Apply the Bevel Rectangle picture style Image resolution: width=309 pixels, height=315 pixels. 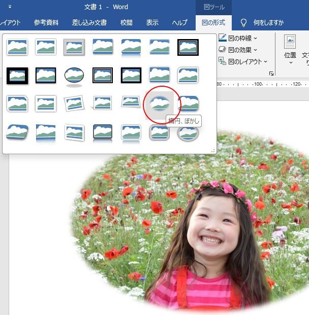point(188,103)
